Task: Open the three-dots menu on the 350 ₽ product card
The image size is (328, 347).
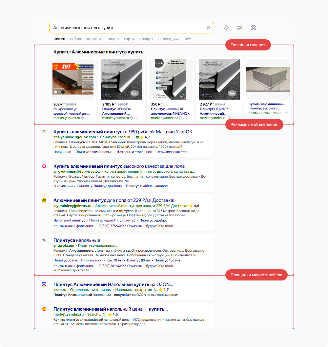Action: [185, 118]
